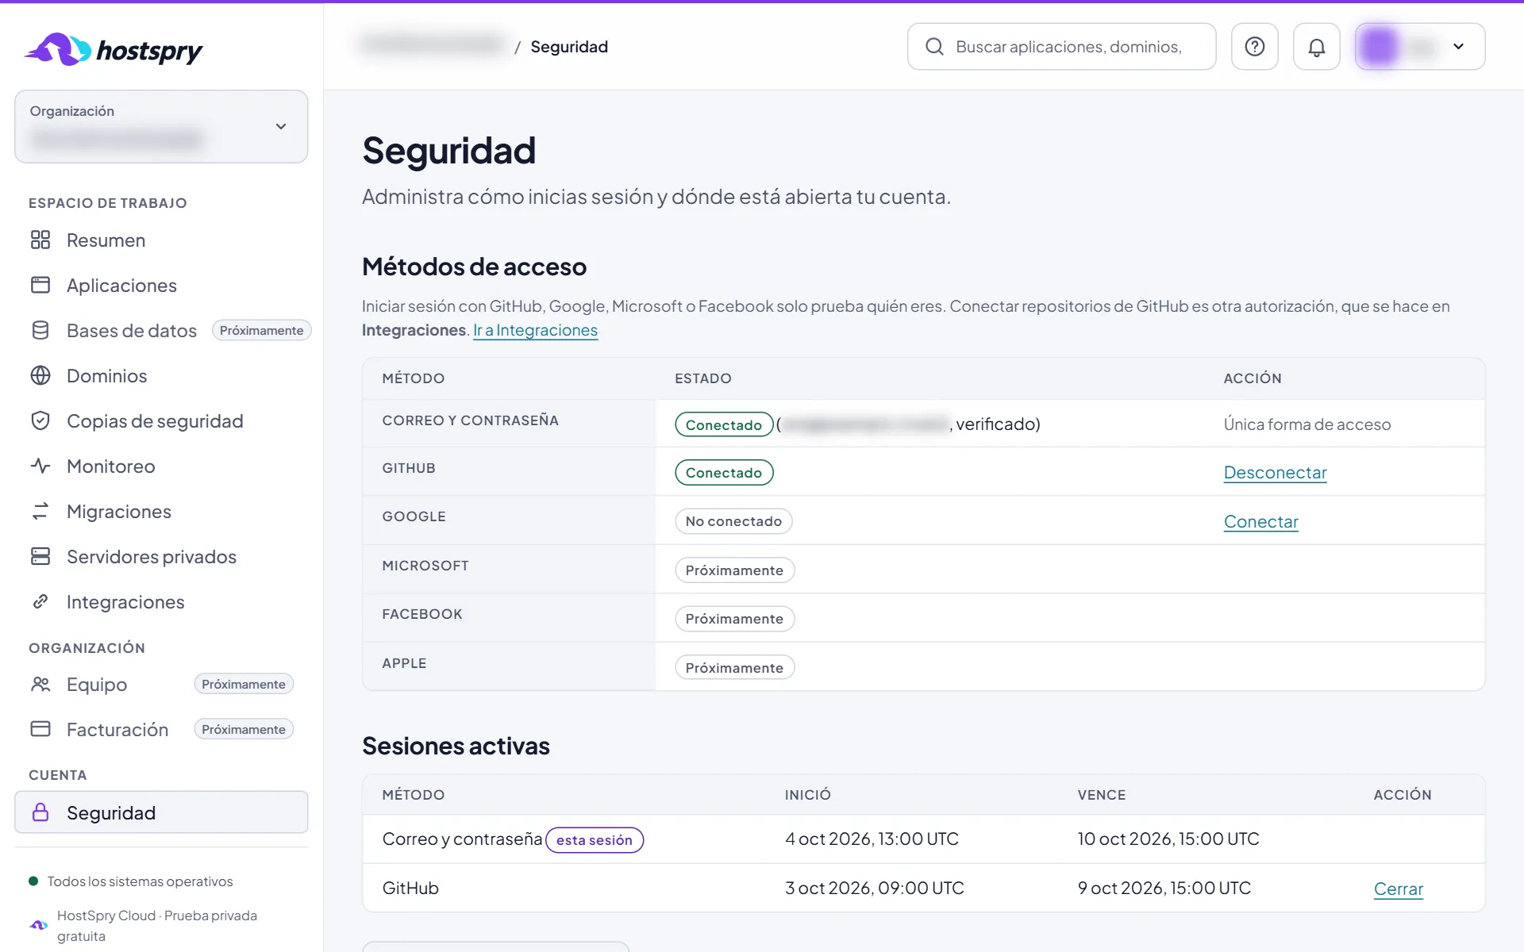Screen dimensions: 1524x952
Task: Follow the Ir a Integraciones link
Action: coord(535,330)
